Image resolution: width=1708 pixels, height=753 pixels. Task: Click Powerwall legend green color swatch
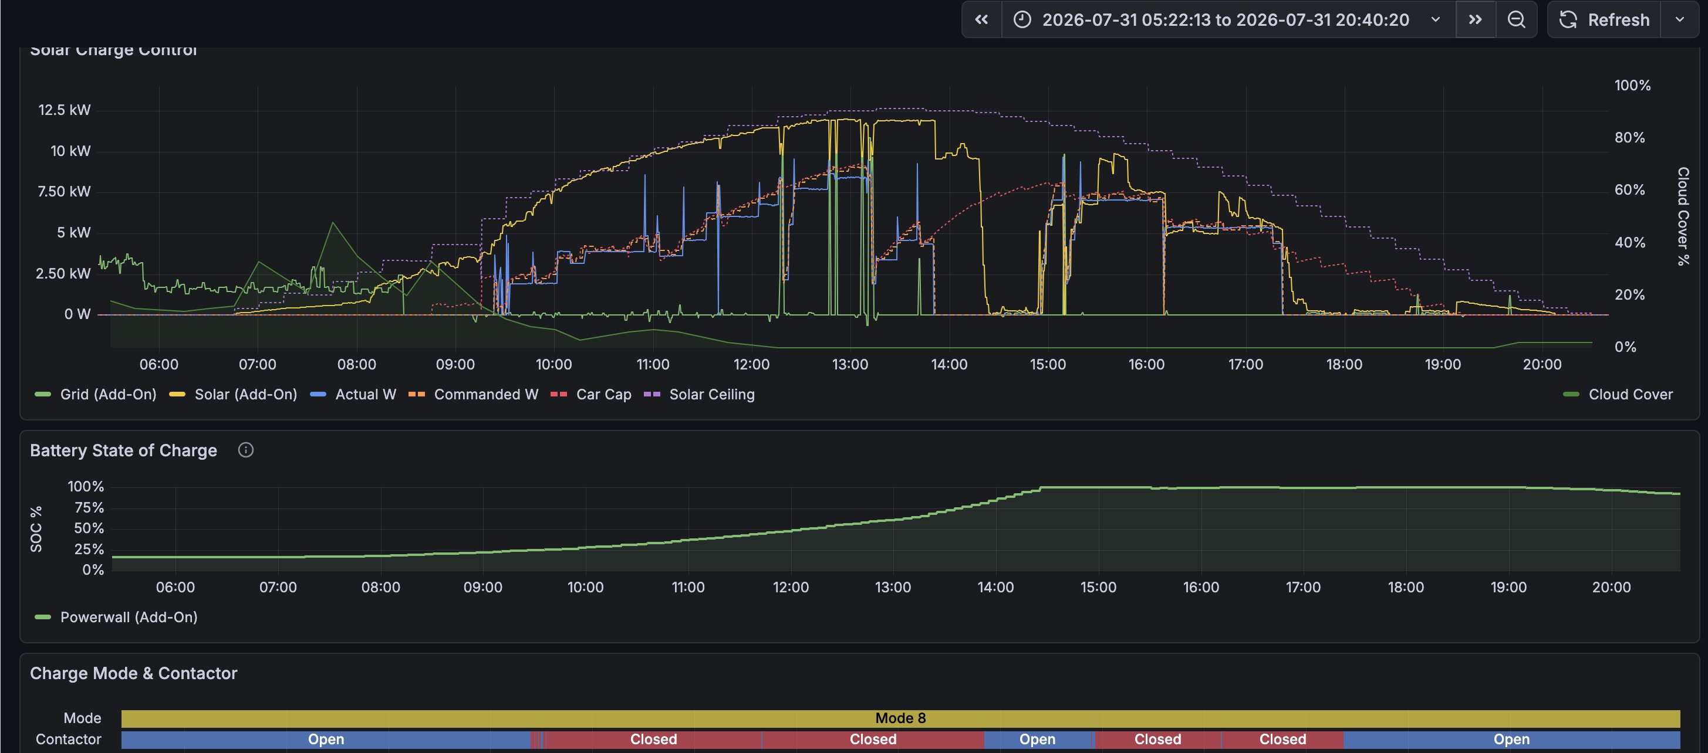(x=43, y=617)
